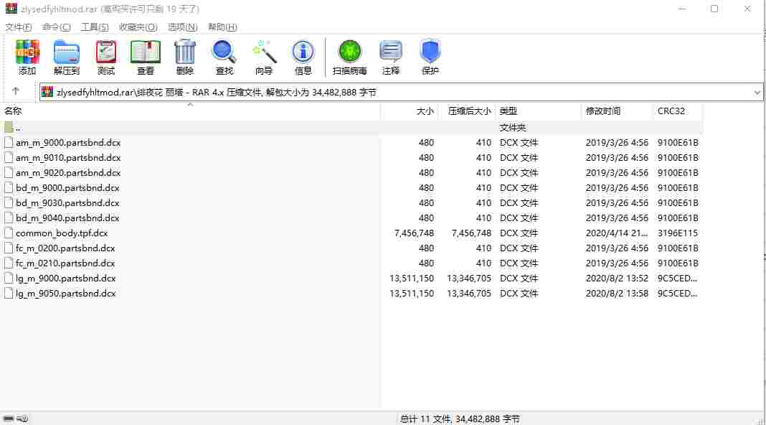Select fc_m_0200.partsbnd.dcx file
The width and height of the screenshot is (766, 425).
coord(65,248)
